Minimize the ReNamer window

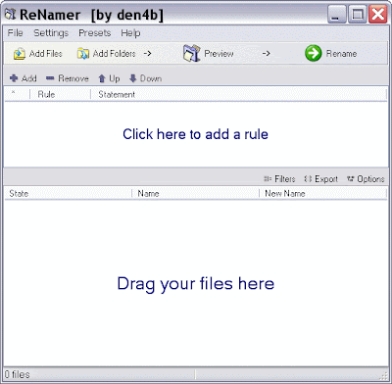[x=336, y=15]
